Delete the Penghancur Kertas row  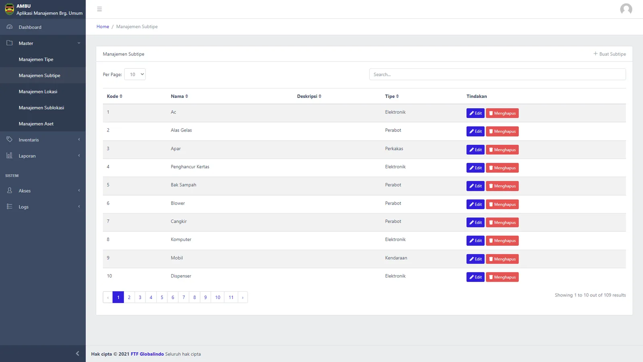click(x=502, y=168)
